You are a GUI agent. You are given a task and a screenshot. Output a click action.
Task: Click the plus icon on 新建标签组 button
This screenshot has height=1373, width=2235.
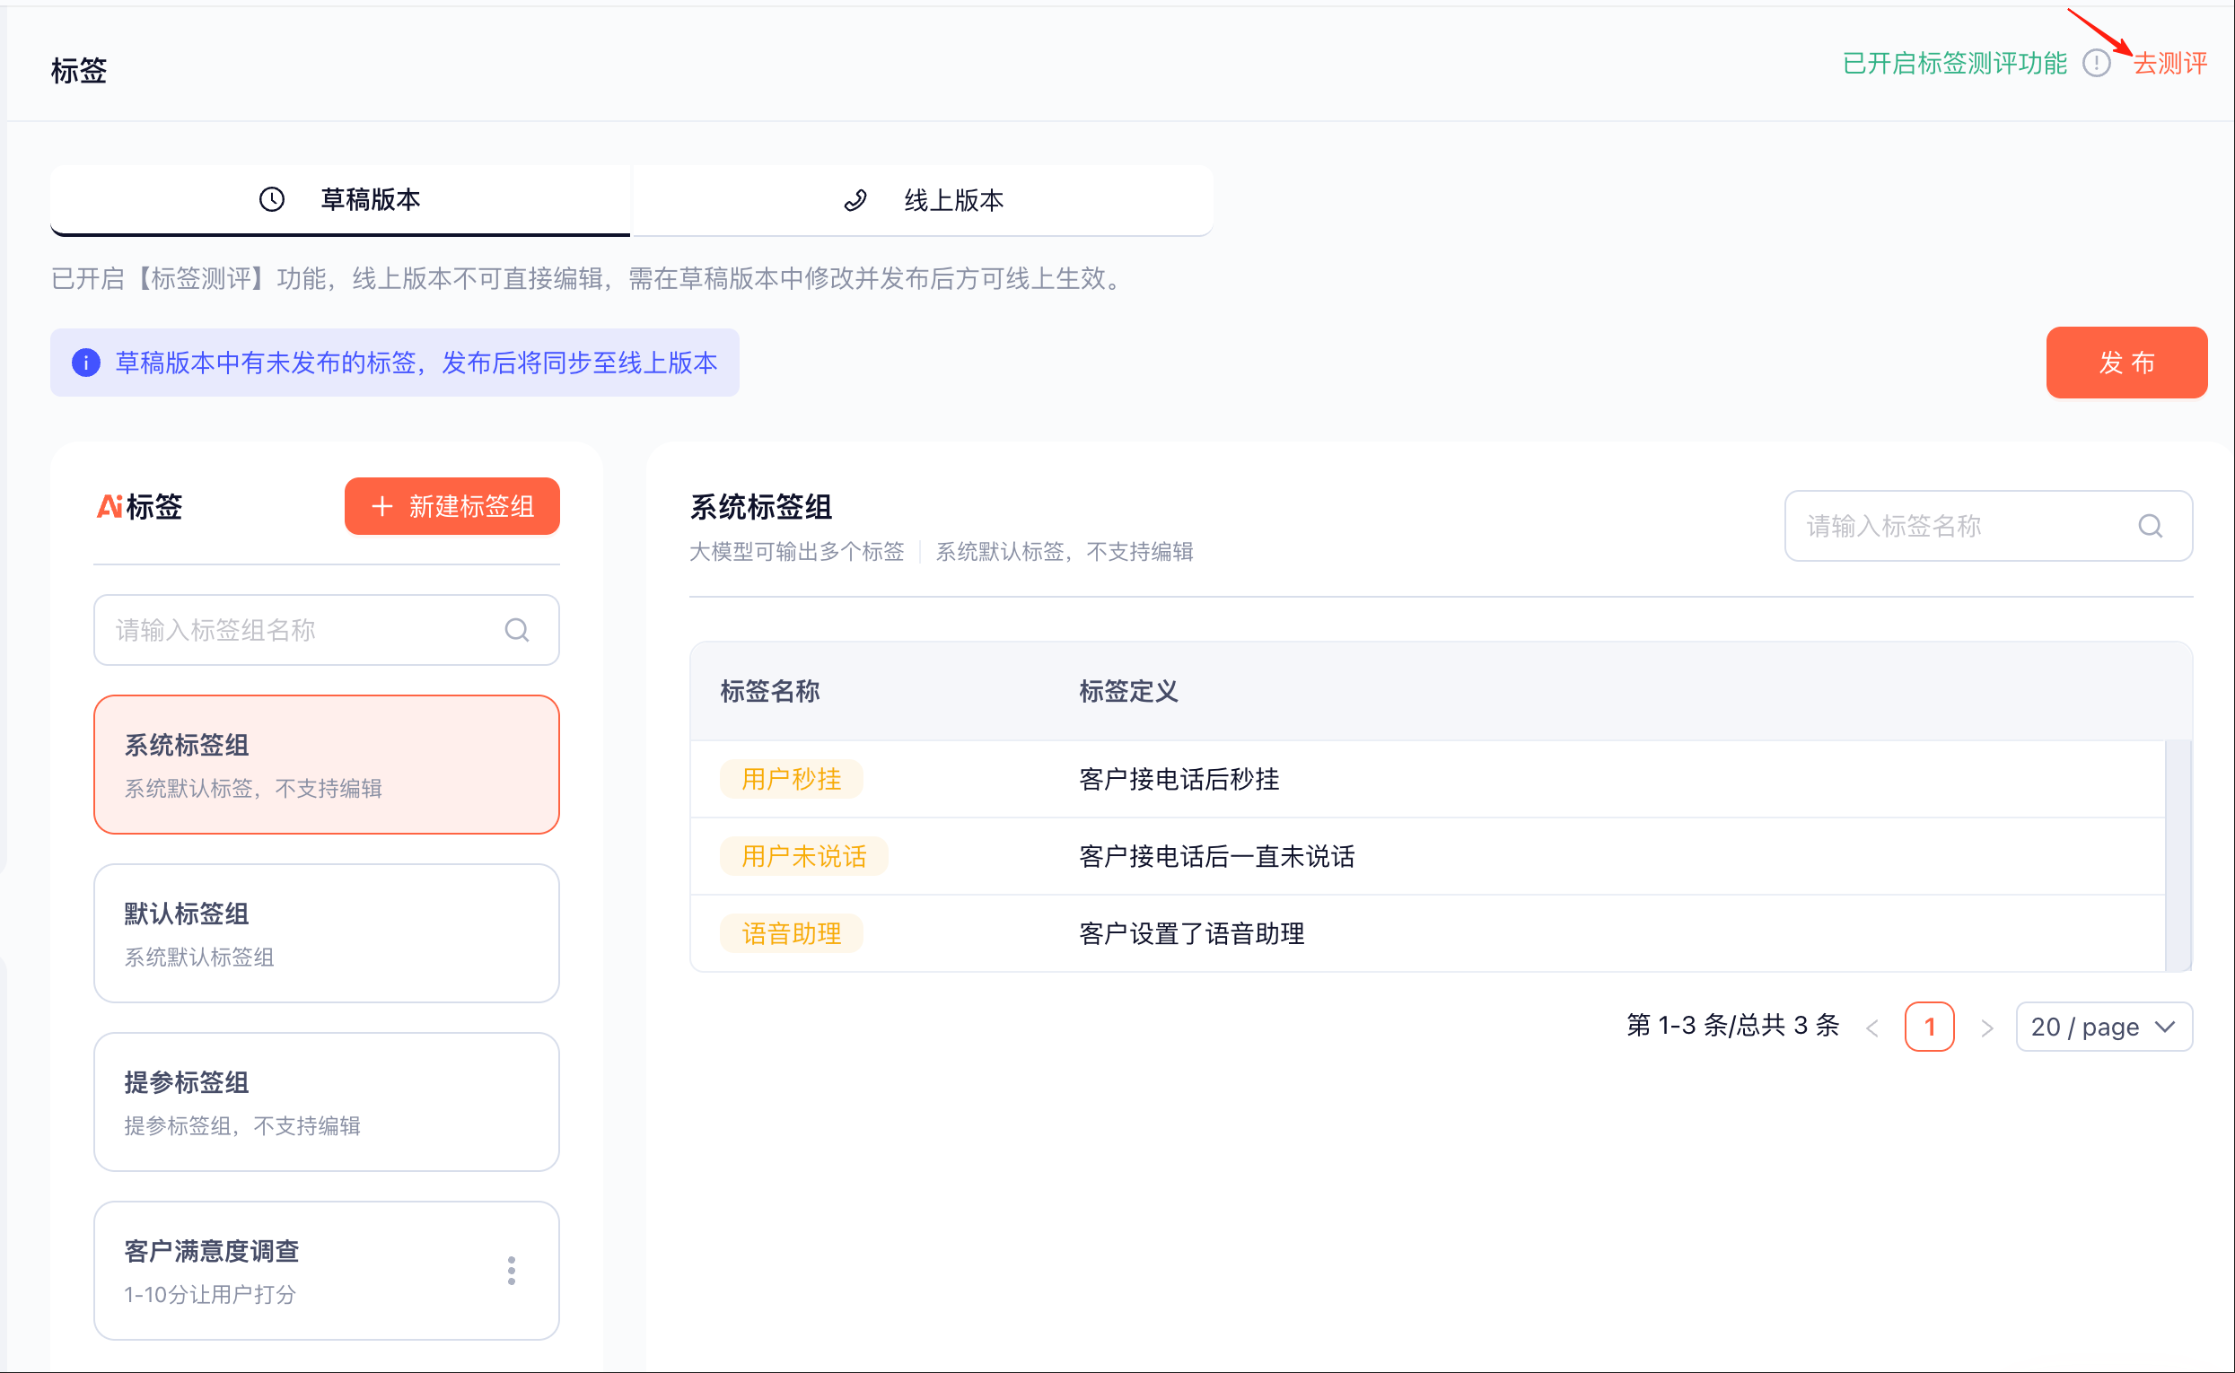(381, 506)
